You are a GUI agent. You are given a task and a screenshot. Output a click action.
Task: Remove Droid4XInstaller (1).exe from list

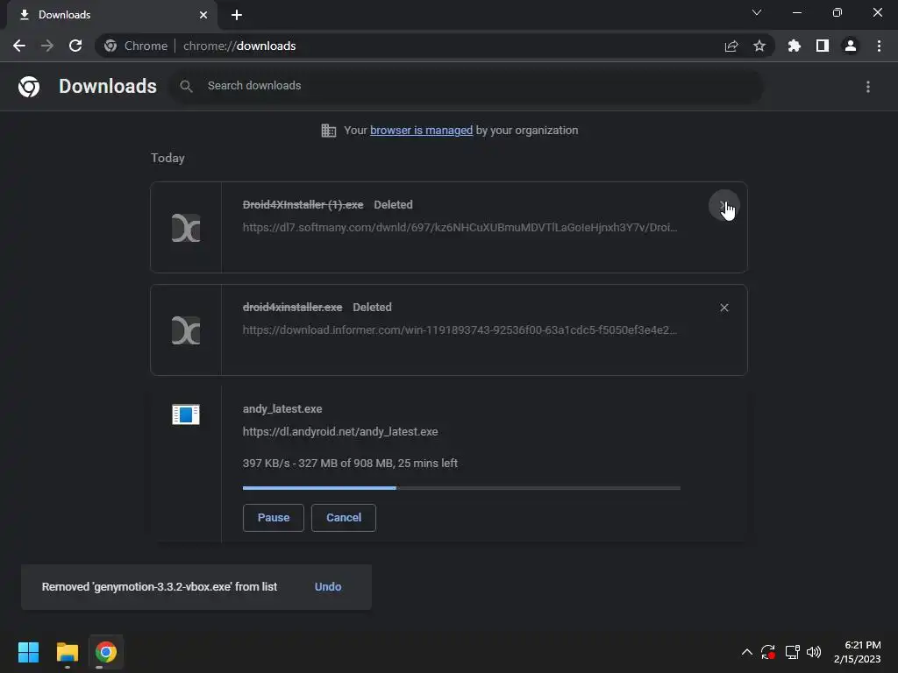pyautogui.click(x=723, y=205)
